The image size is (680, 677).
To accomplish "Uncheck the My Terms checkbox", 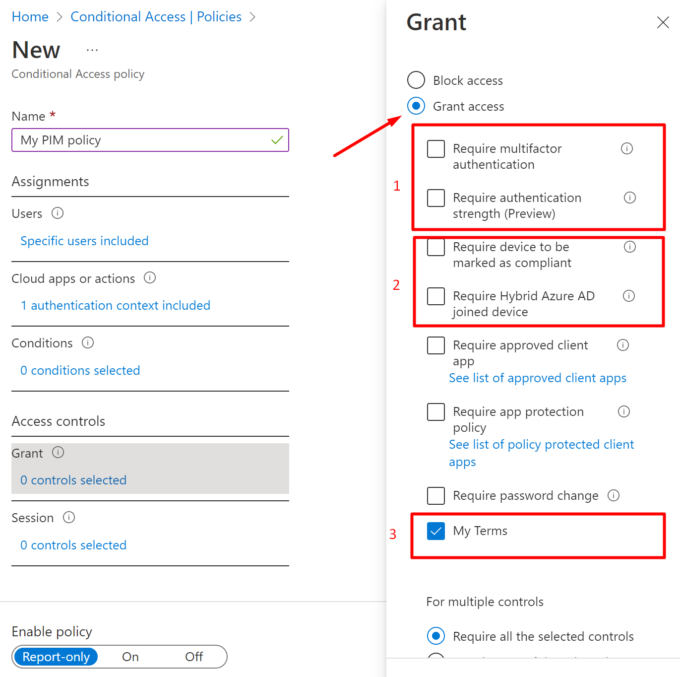I will [x=436, y=531].
